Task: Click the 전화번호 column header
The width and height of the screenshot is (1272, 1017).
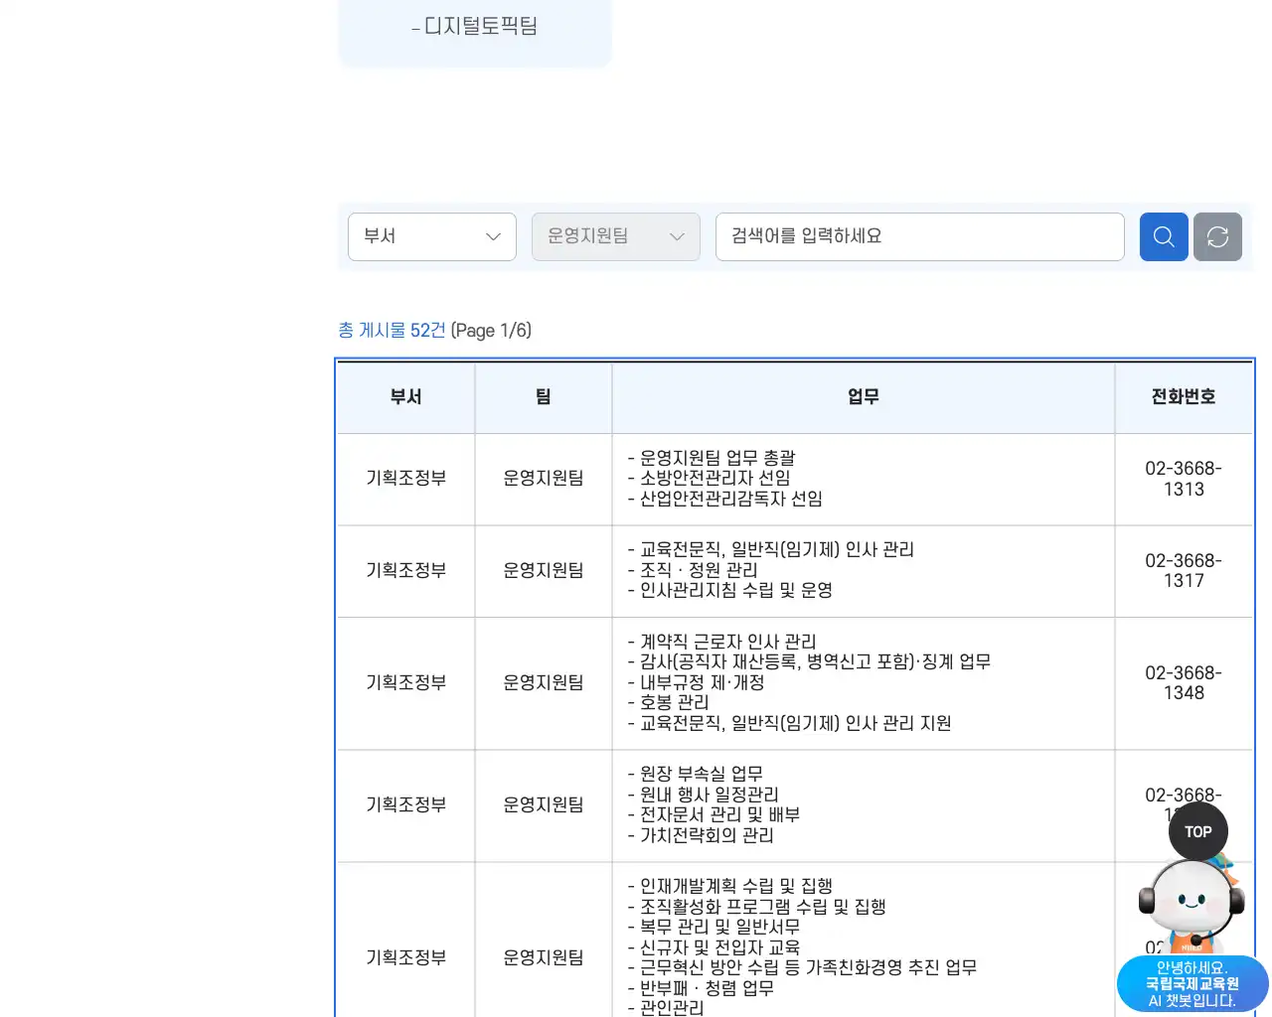Action: [x=1184, y=397]
